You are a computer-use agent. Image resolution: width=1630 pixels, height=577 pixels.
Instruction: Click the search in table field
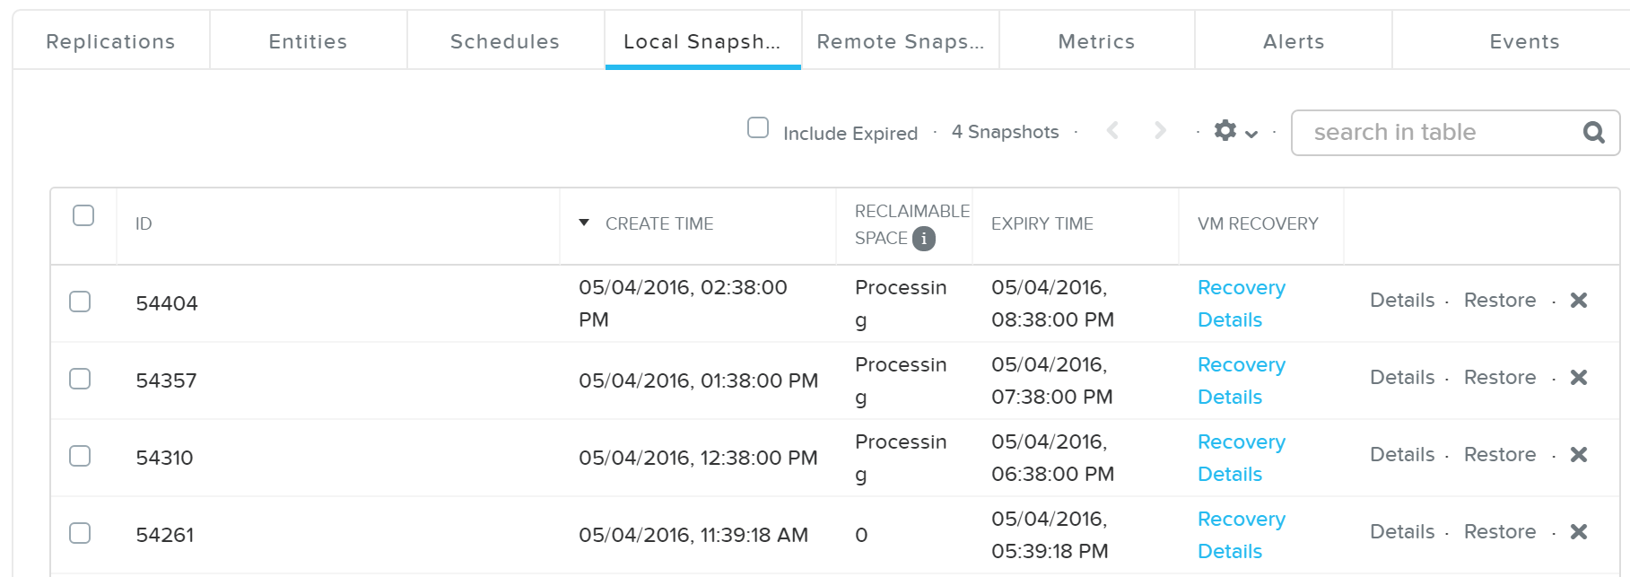[1426, 132]
